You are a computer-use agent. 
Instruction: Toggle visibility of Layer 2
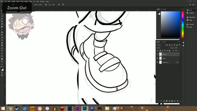[x=157, y=54]
